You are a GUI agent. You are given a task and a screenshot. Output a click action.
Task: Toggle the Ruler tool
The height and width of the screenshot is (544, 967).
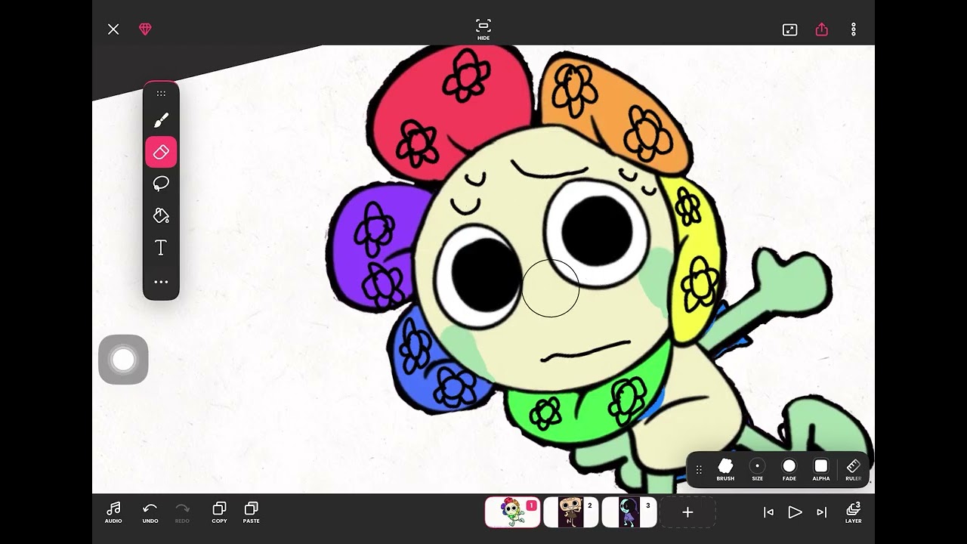click(x=854, y=469)
